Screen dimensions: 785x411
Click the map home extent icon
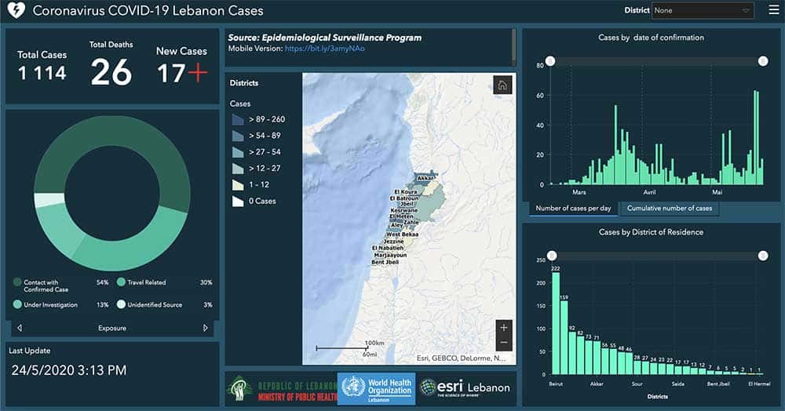[502, 85]
